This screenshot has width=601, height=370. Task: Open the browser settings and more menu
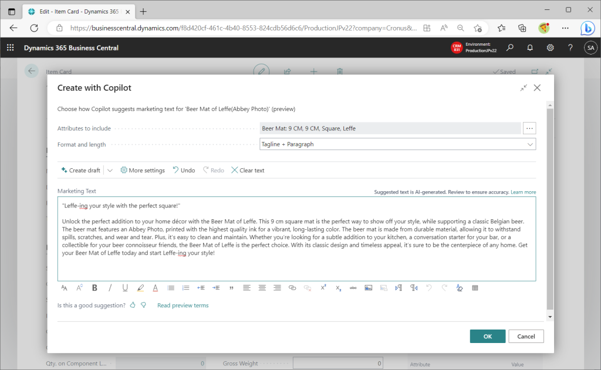(x=565, y=28)
